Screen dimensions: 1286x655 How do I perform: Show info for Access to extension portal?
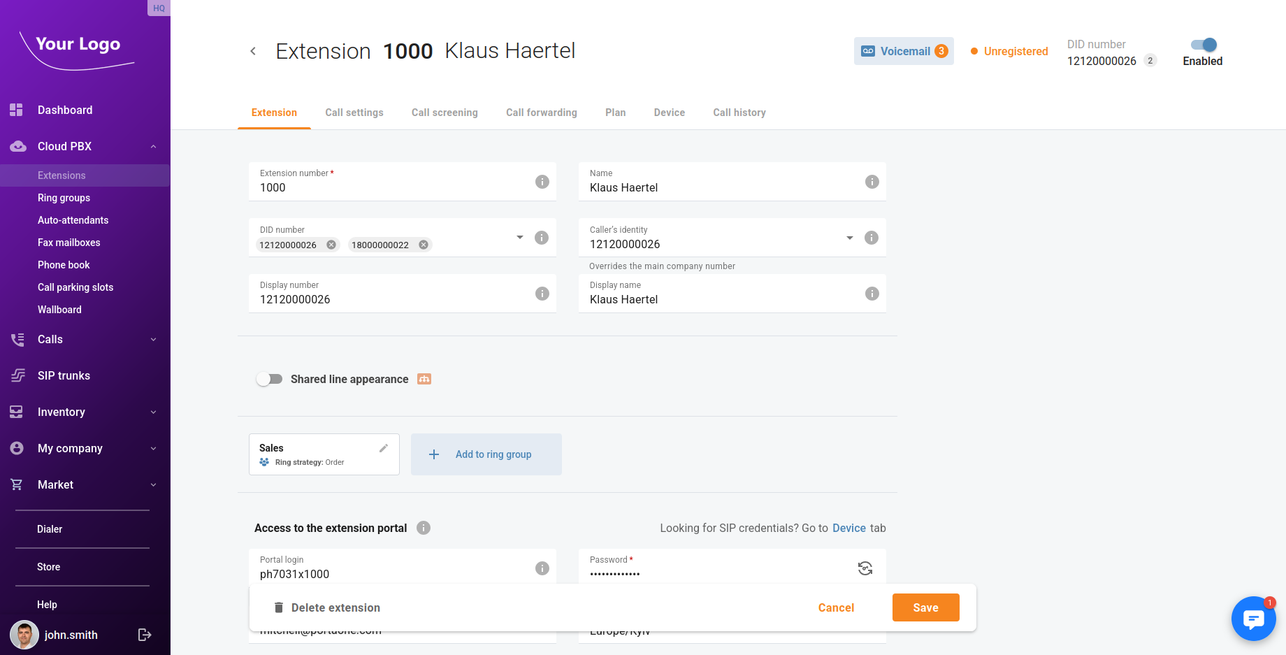click(424, 528)
